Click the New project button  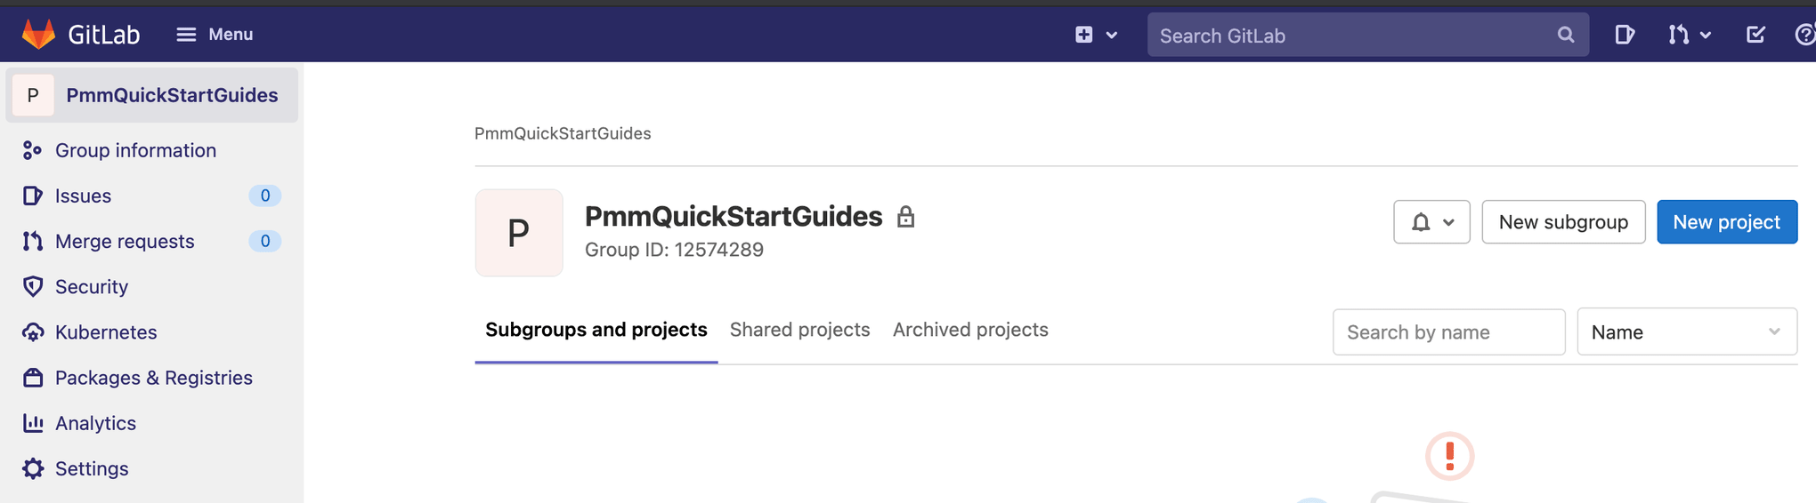click(1726, 222)
